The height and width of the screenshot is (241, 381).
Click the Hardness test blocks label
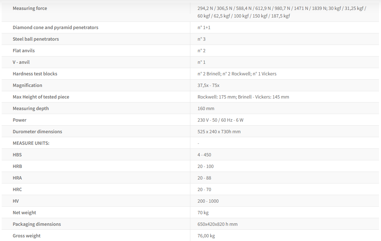pyautogui.click(x=35, y=74)
